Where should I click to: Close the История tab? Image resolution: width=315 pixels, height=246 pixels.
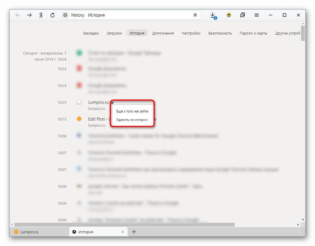(x=122, y=232)
